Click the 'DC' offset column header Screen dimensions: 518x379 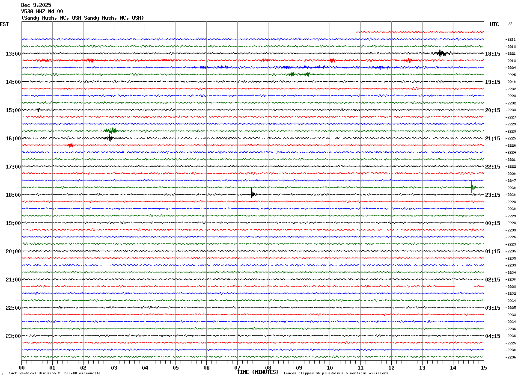pos(509,23)
